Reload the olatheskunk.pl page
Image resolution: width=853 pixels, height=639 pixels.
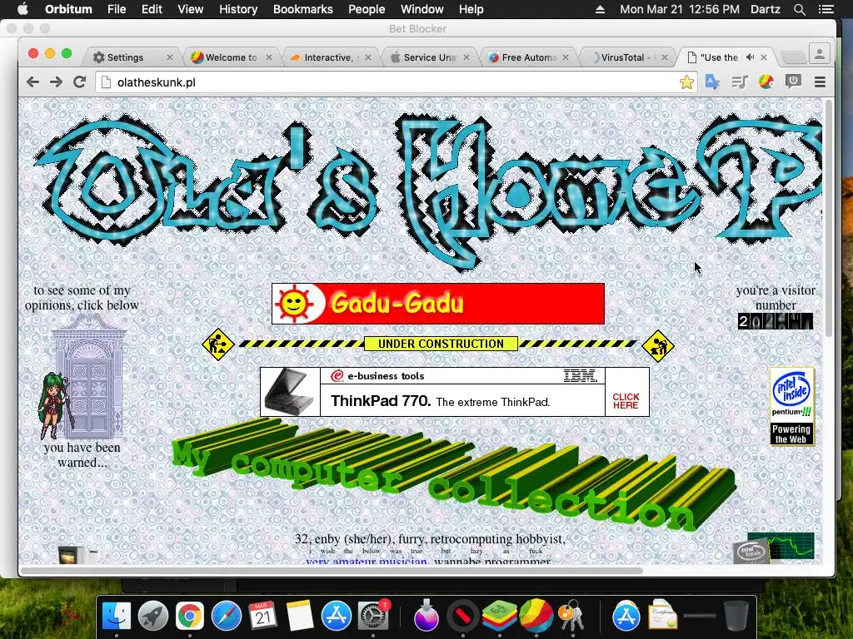(x=79, y=82)
